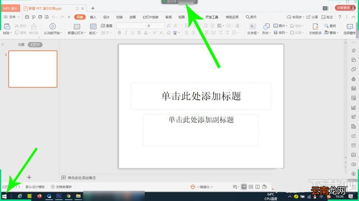This screenshot has height=201, width=359.
Task: Click the increase font size icon
Action: click(x=169, y=26)
